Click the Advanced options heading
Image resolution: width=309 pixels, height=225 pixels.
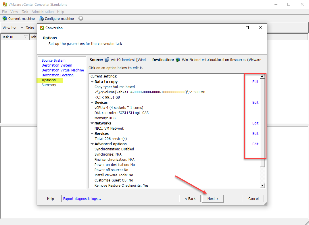pos(111,144)
